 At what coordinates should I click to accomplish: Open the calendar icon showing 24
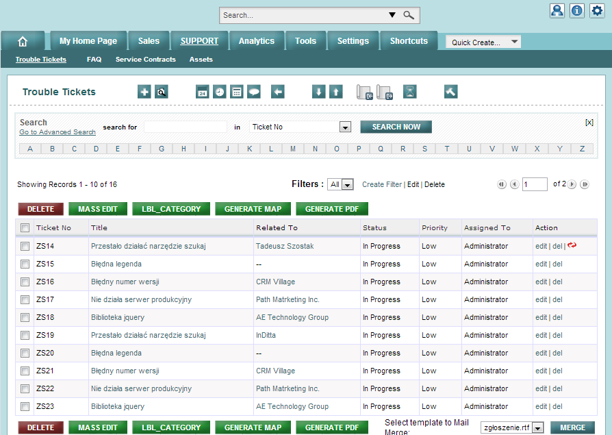click(202, 92)
